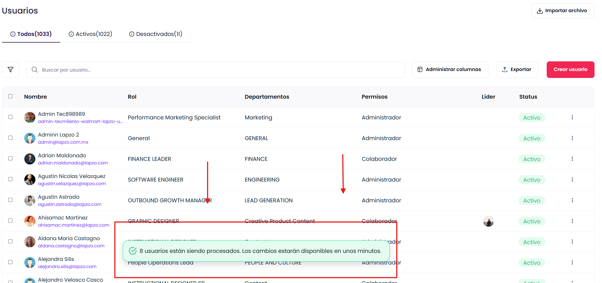Click Adminn Lapzo 2 avatar icon

(30, 138)
